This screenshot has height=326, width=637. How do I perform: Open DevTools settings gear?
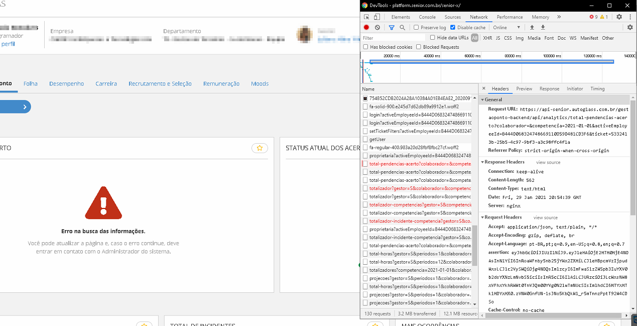coord(619,17)
